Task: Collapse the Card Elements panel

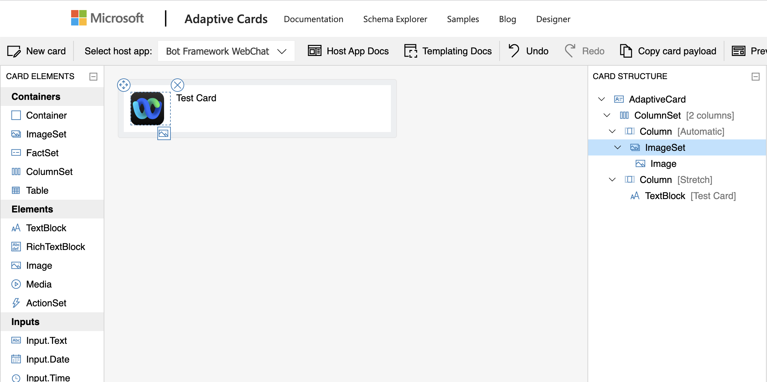Action: [93, 76]
